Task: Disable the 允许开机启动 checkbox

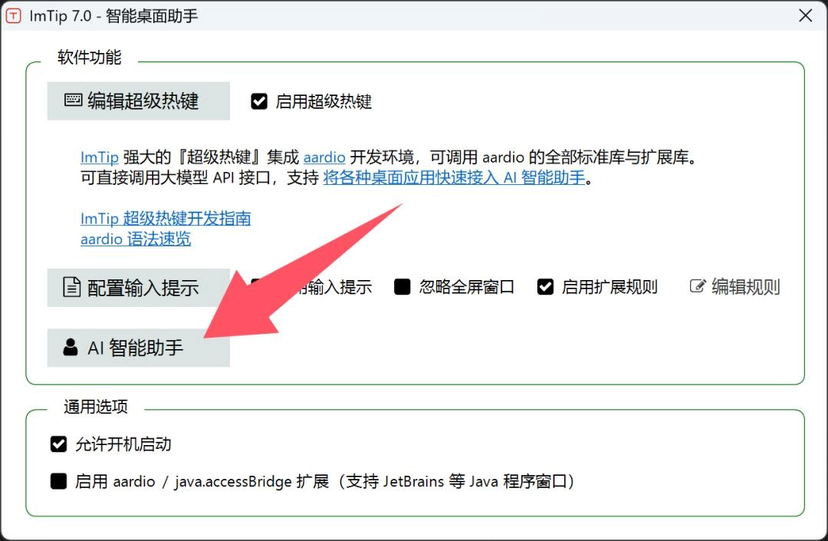Action: [59, 444]
